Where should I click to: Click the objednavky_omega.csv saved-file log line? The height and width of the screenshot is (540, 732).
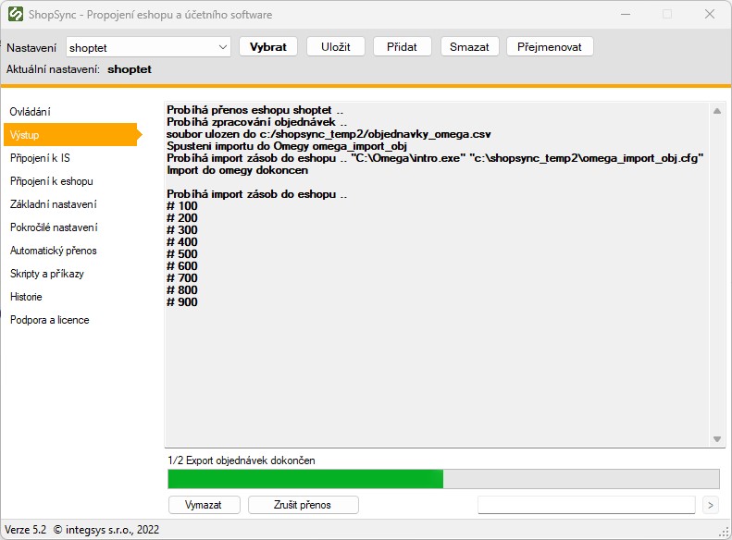pyautogui.click(x=329, y=134)
